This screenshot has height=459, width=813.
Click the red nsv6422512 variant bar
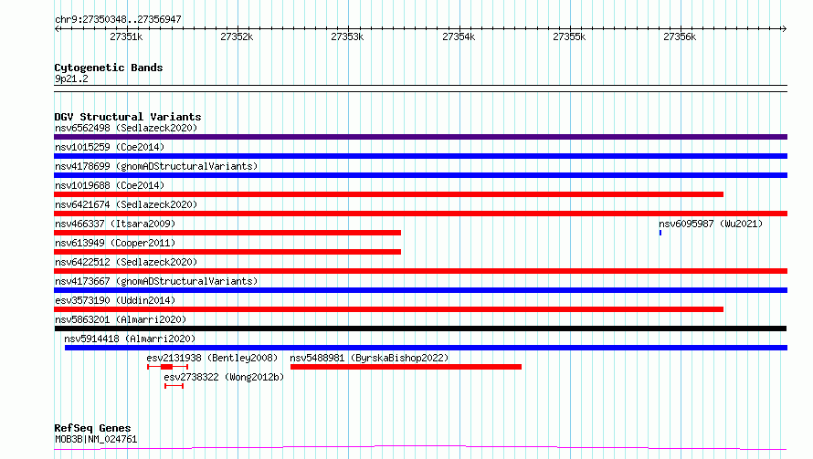tap(420, 271)
